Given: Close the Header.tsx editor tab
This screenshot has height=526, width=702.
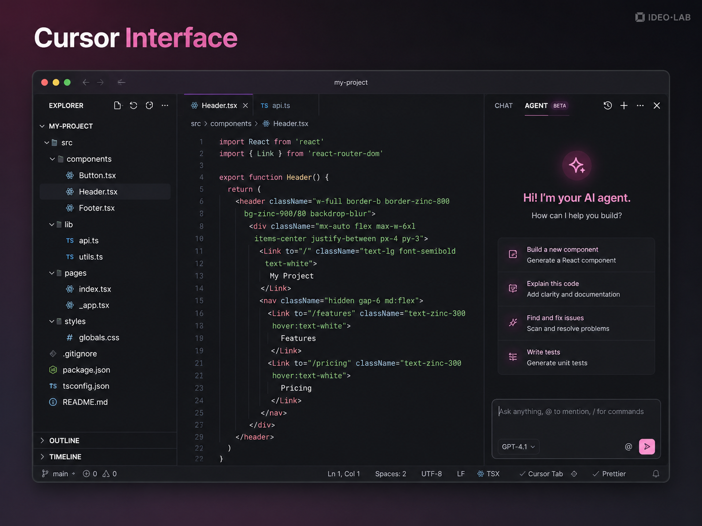Looking at the screenshot, I should click(245, 105).
